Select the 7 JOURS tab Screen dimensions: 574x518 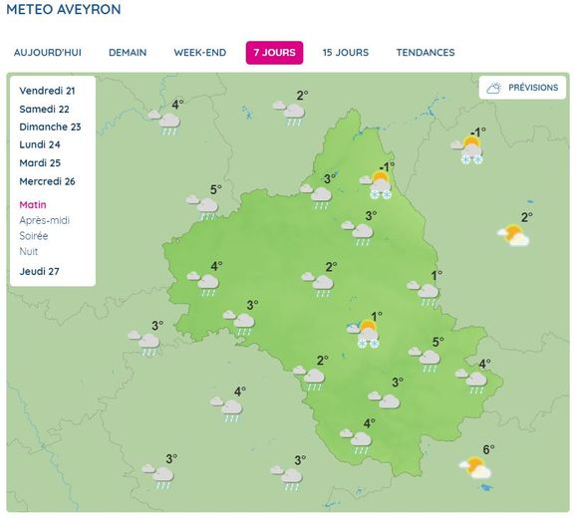(274, 53)
